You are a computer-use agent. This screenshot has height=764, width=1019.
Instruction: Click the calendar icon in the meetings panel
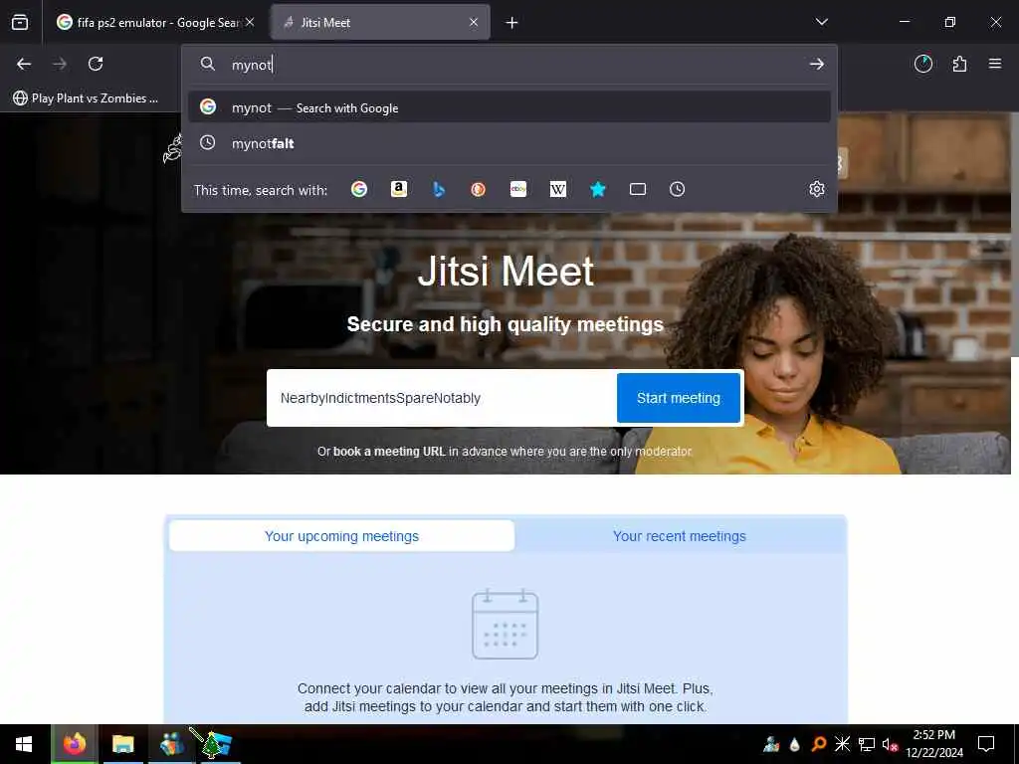[x=505, y=625]
